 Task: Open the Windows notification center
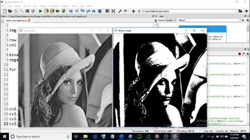(x=244, y=136)
